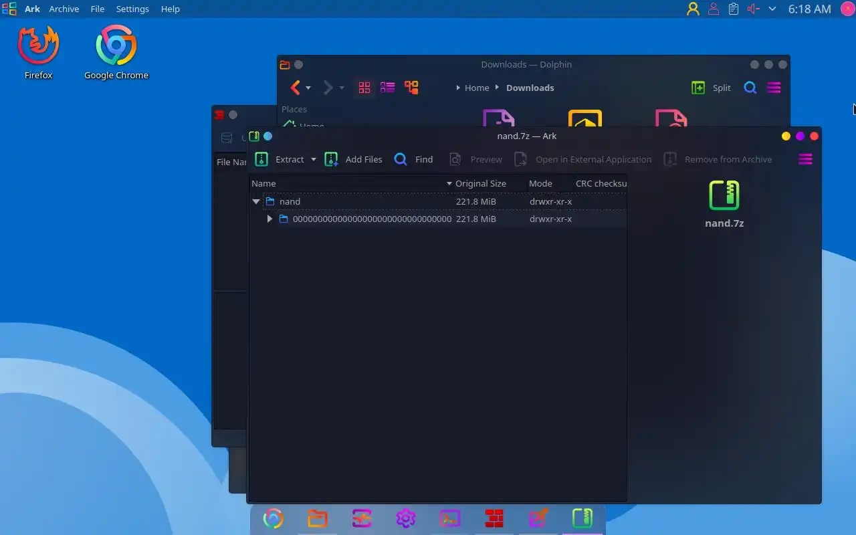
Task: Click the Ark application menu title
Action: tap(32, 9)
